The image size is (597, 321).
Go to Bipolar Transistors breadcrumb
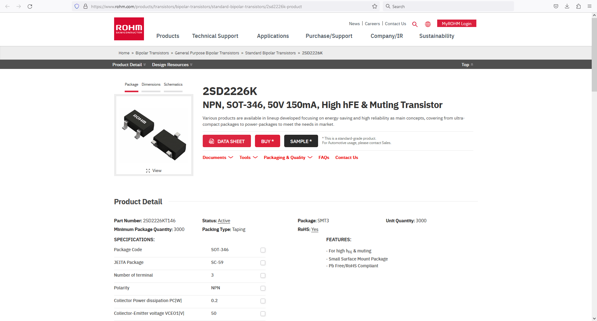[x=152, y=53]
